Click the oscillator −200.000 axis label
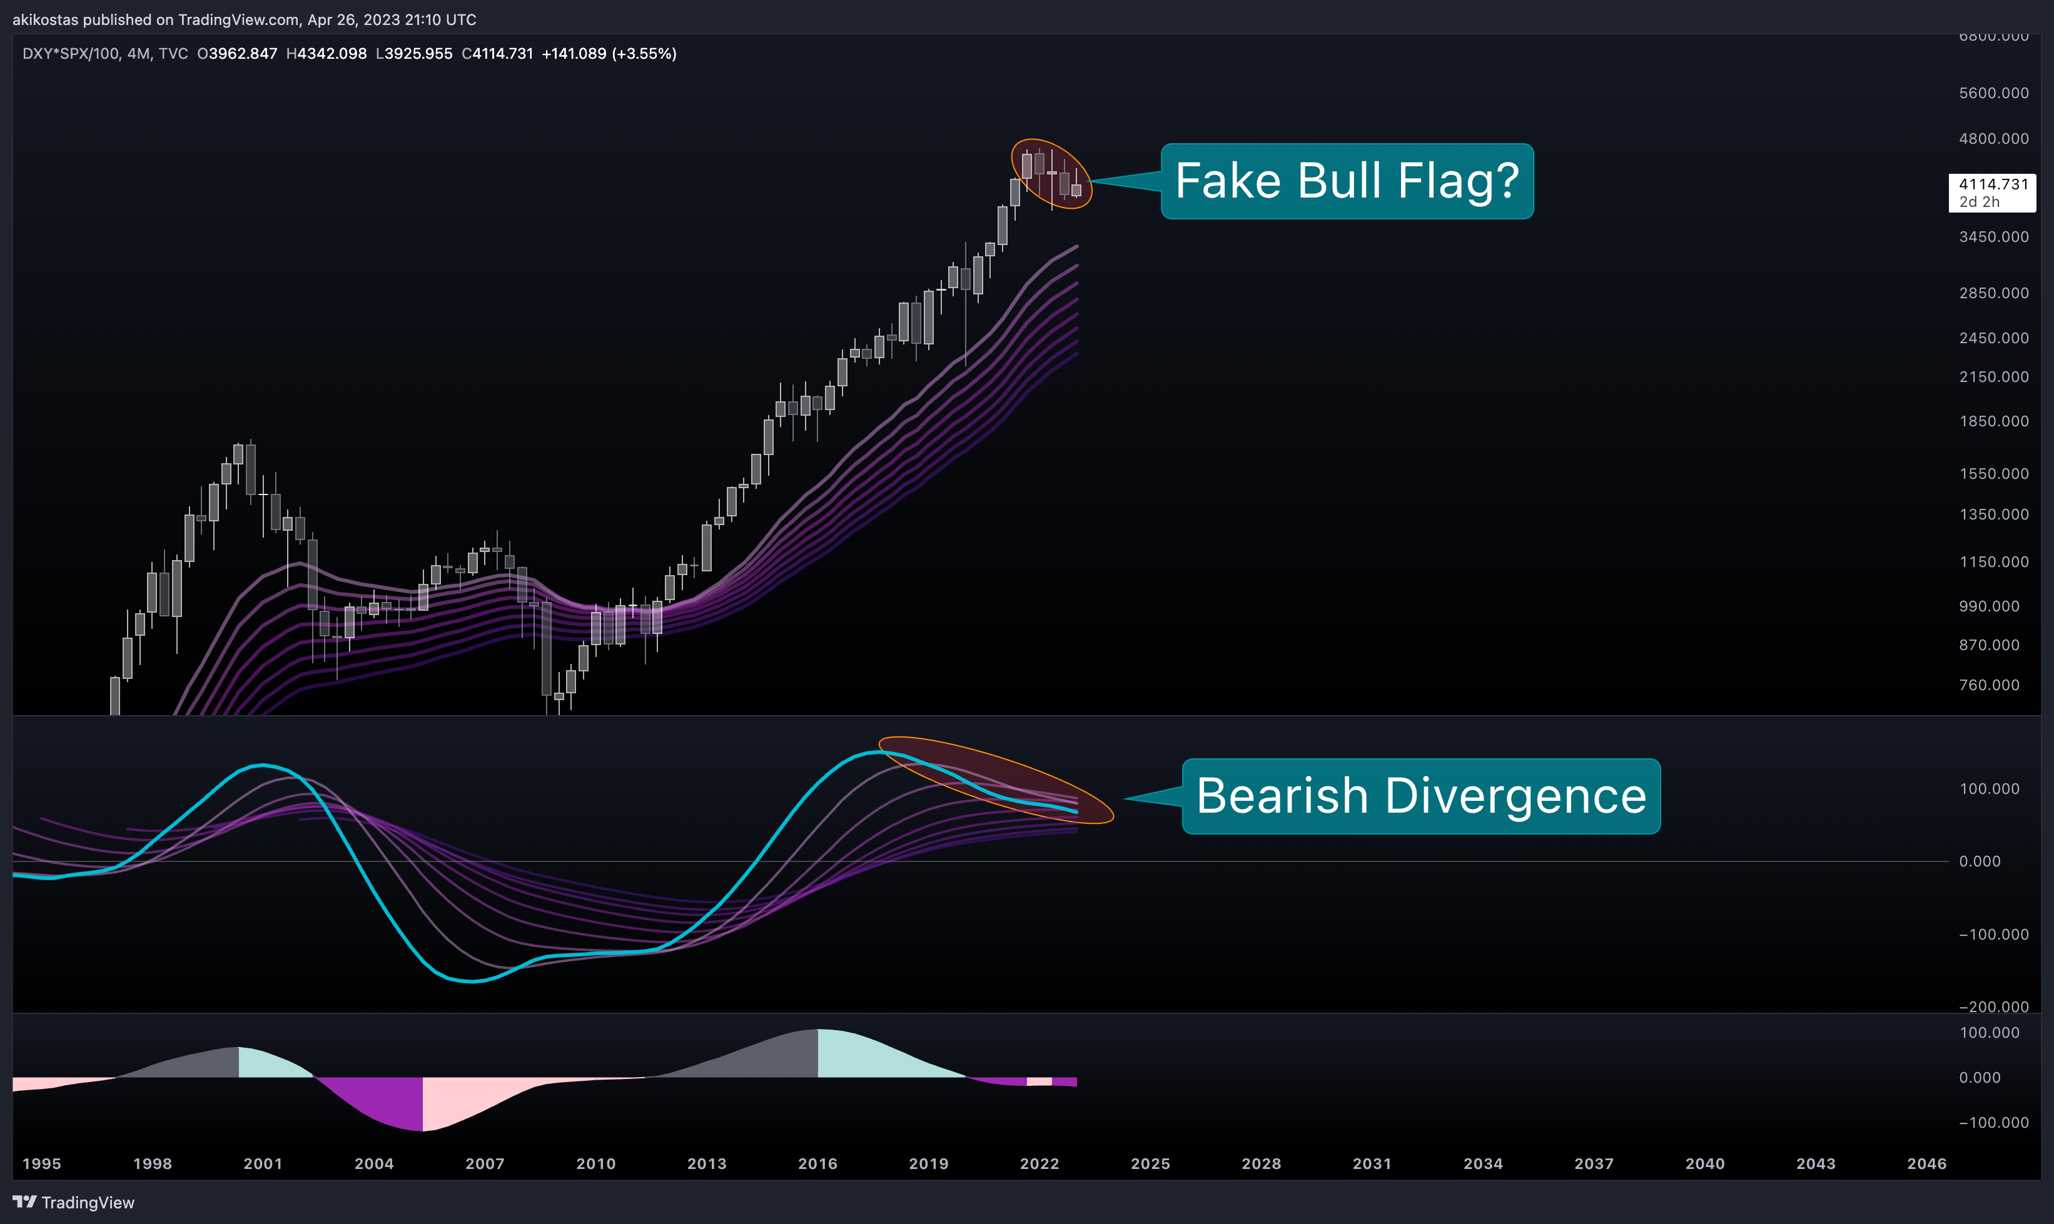 click(x=1994, y=1006)
